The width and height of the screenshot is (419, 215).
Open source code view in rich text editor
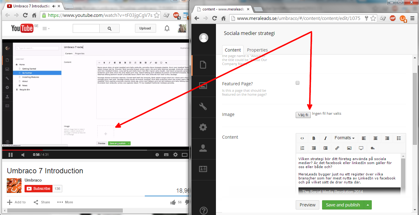pyautogui.click(x=302, y=138)
